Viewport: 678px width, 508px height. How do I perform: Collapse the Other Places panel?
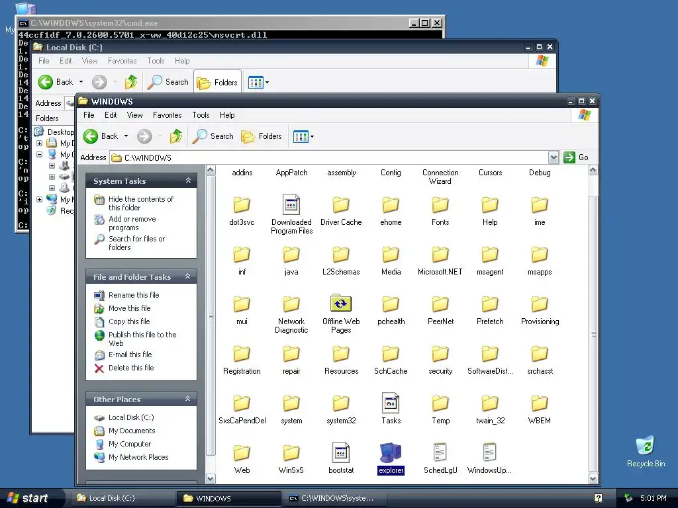tap(188, 399)
